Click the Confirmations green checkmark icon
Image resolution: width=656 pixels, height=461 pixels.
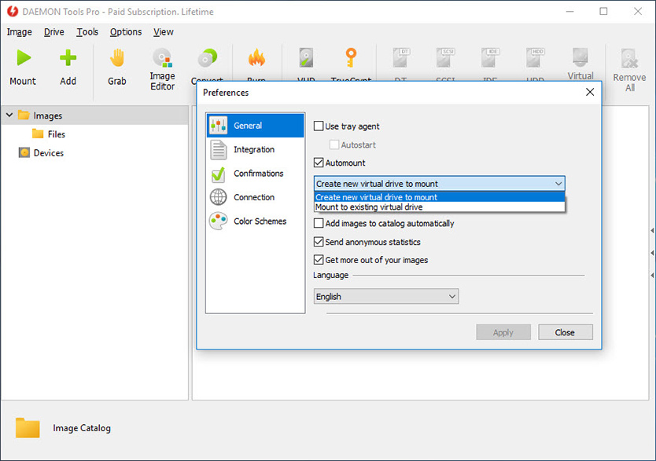click(219, 174)
